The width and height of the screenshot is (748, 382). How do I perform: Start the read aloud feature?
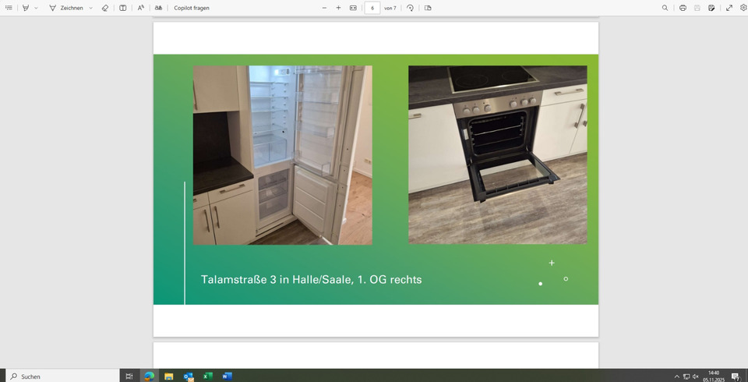(141, 8)
